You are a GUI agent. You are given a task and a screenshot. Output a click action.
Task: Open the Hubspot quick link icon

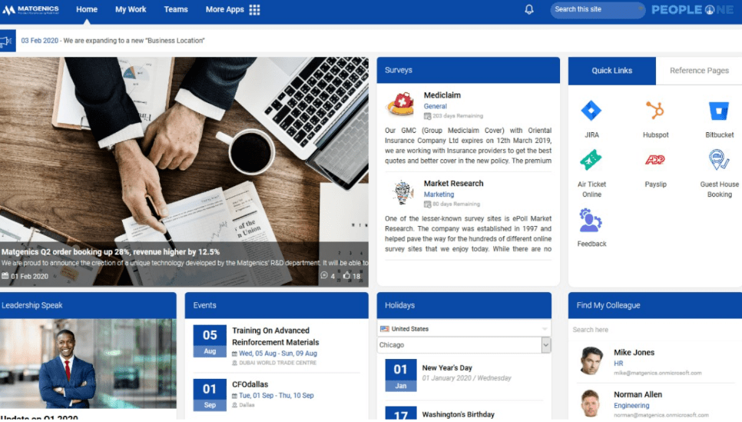[655, 111]
